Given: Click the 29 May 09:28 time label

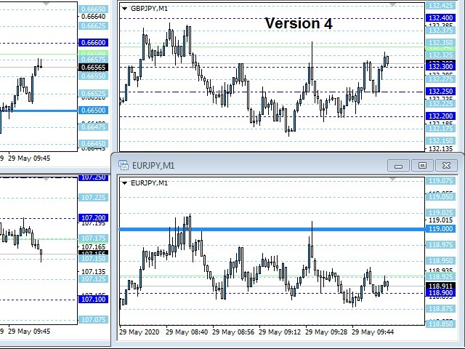Looking at the screenshot, I should click(326, 332).
